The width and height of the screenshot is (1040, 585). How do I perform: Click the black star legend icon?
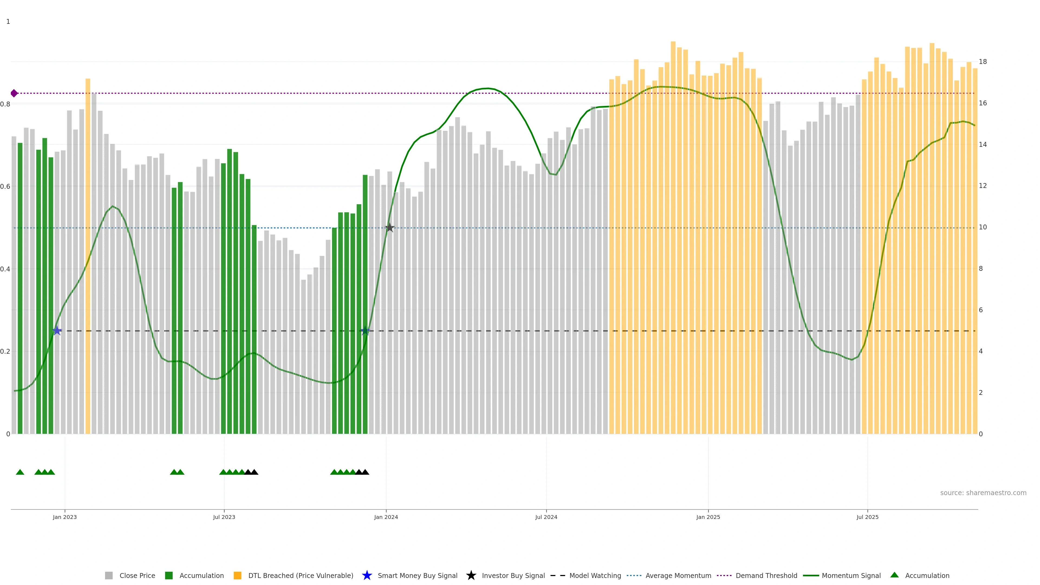[x=471, y=575]
